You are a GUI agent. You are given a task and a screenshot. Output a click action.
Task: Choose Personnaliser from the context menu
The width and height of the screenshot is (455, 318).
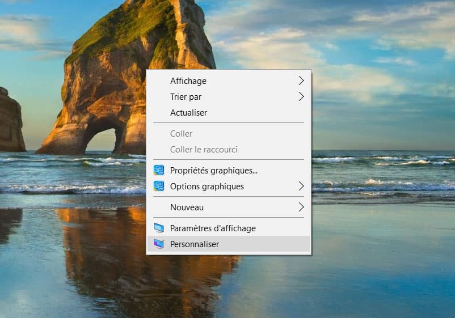pyautogui.click(x=195, y=244)
